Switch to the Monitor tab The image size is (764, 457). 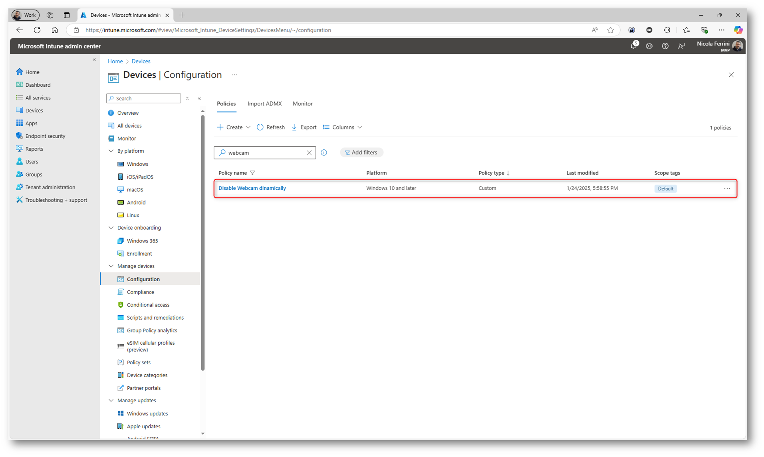(302, 104)
